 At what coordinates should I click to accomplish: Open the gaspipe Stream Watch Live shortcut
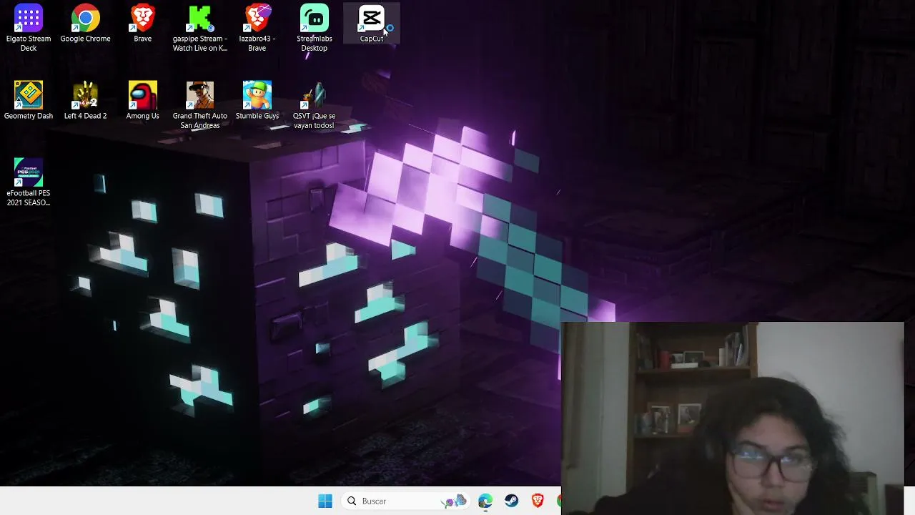click(200, 28)
